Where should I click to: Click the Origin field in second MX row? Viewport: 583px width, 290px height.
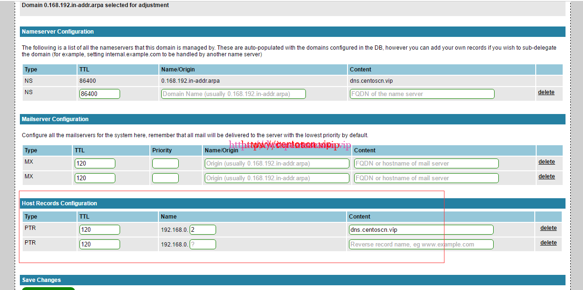(x=277, y=178)
